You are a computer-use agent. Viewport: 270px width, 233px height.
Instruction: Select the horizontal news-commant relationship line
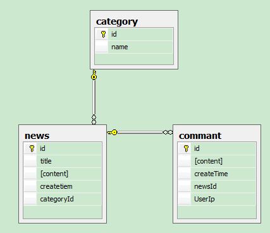[140, 133]
